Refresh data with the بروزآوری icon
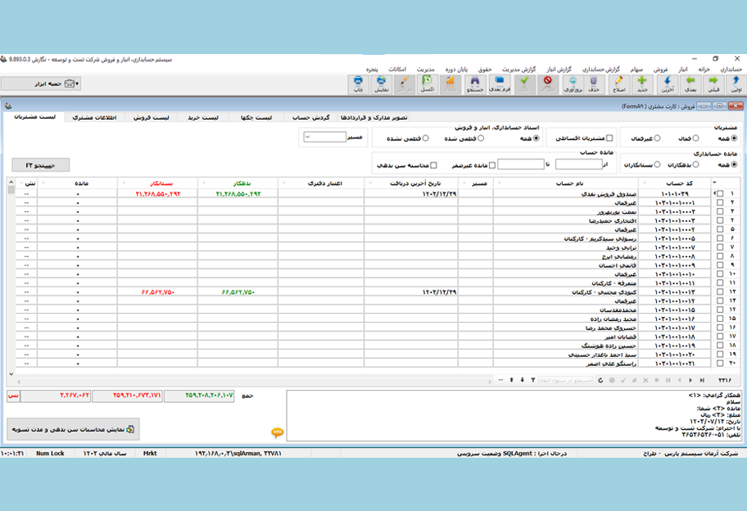Viewport: 747px width, 511px height. pos(573,84)
